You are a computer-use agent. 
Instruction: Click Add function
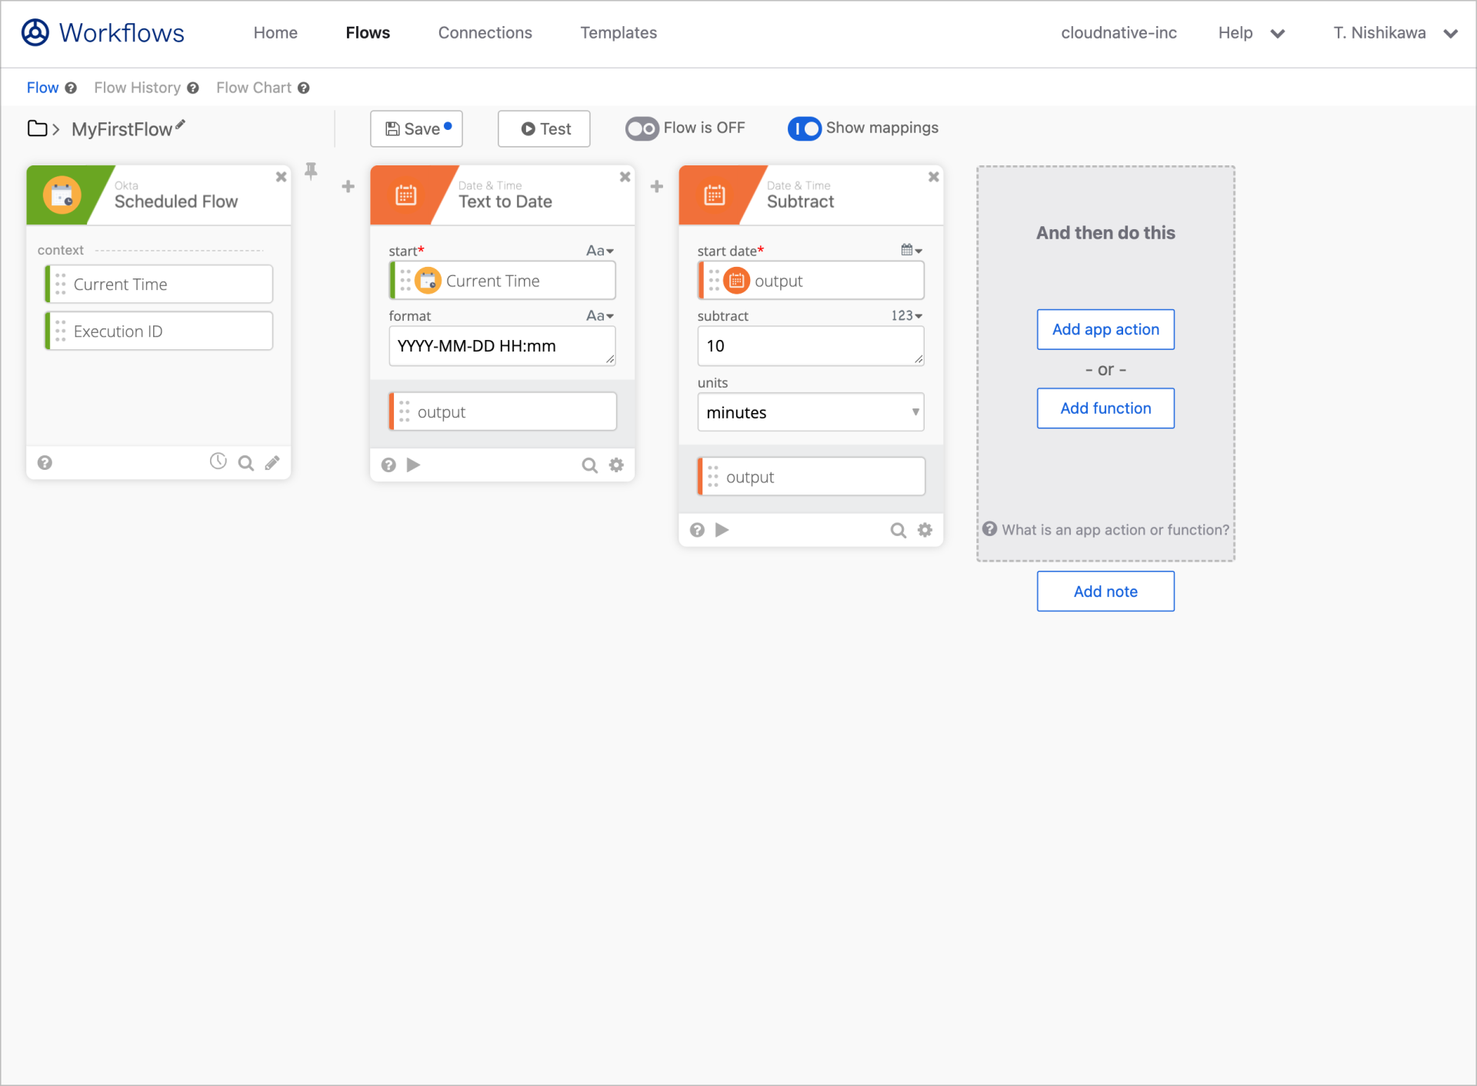point(1105,408)
